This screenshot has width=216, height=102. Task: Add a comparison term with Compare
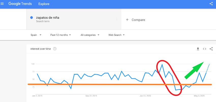tap(135, 20)
